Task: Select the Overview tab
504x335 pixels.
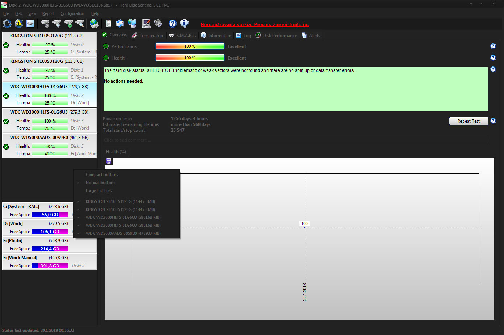Action: point(115,35)
